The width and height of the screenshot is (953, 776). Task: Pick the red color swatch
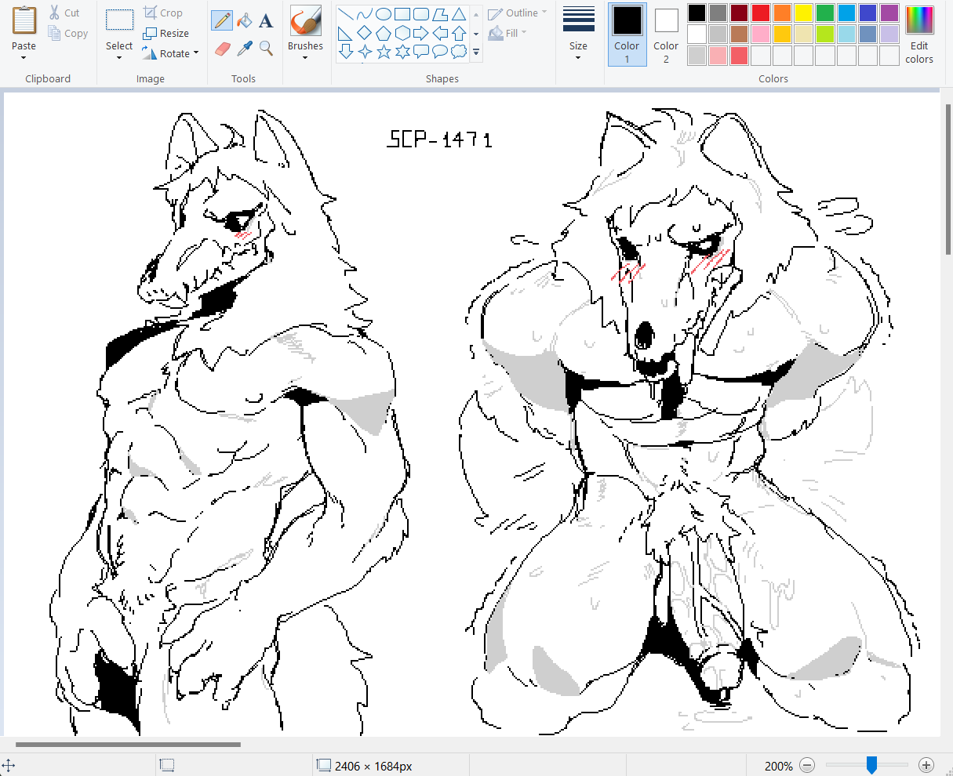click(760, 13)
